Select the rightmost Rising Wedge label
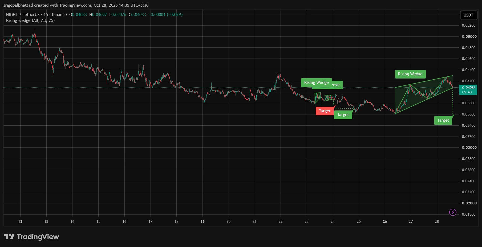Image resolution: width=482 pixels, height=247 pixels. coord(410,74)
